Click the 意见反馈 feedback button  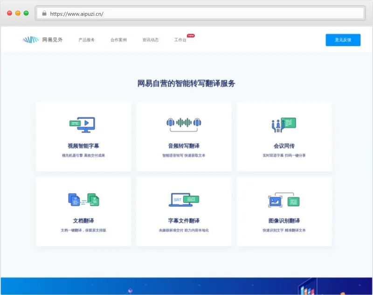click(x=343, y=40)
